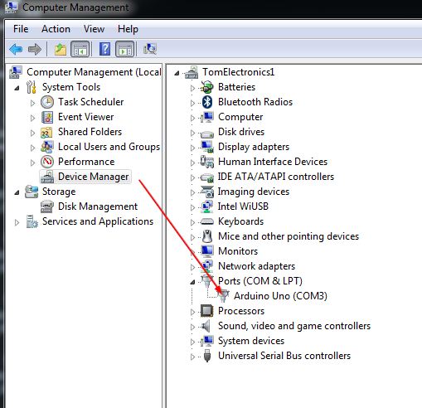
Task: Expand Services and Applications node
Action: [17, 222]
